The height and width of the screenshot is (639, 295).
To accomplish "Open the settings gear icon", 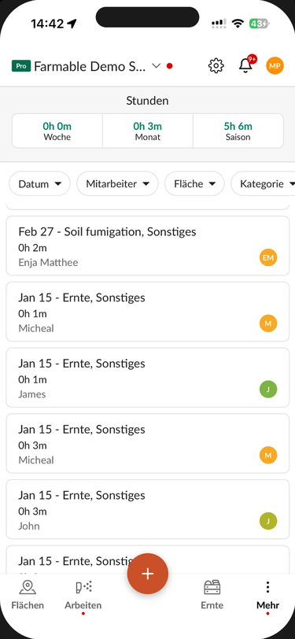I will coord(216,65).
